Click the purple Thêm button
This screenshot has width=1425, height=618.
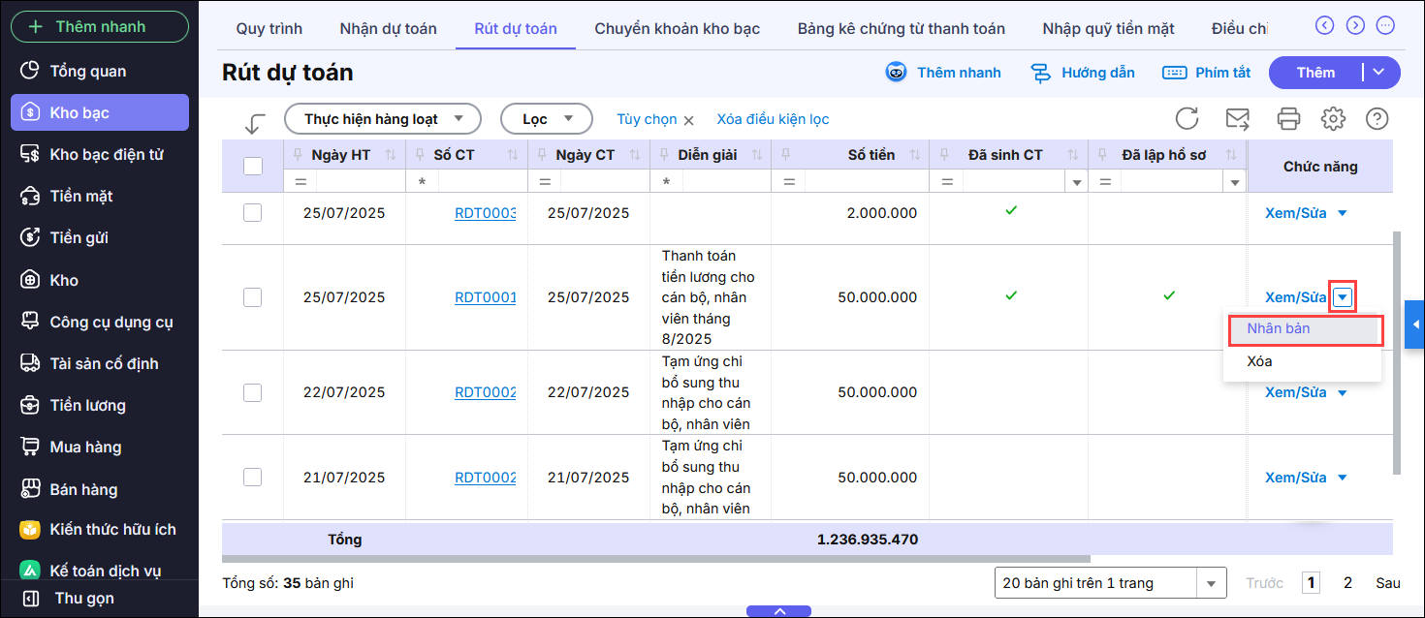1315,73
